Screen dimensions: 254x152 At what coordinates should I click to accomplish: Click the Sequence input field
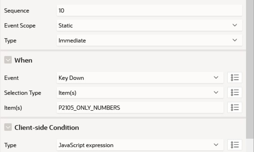tap(149, 11)
